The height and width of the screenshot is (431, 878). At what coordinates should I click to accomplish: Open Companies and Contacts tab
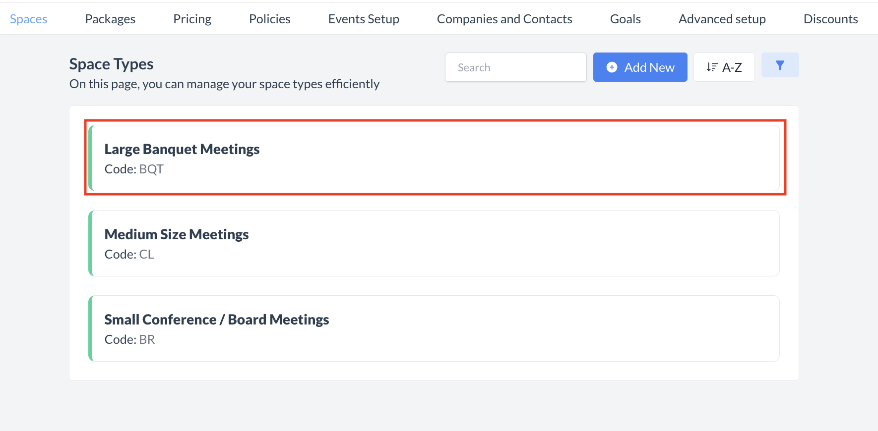tap(504, 19)
